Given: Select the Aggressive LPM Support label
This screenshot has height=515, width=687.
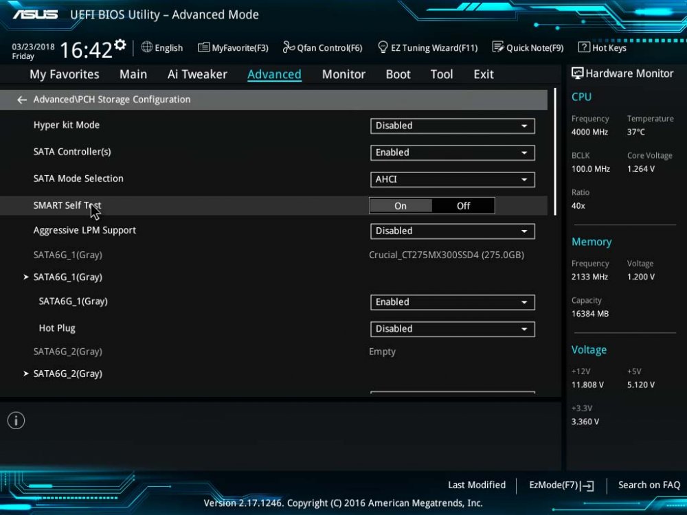Looking at the screenshot, I should click(85, 230).
